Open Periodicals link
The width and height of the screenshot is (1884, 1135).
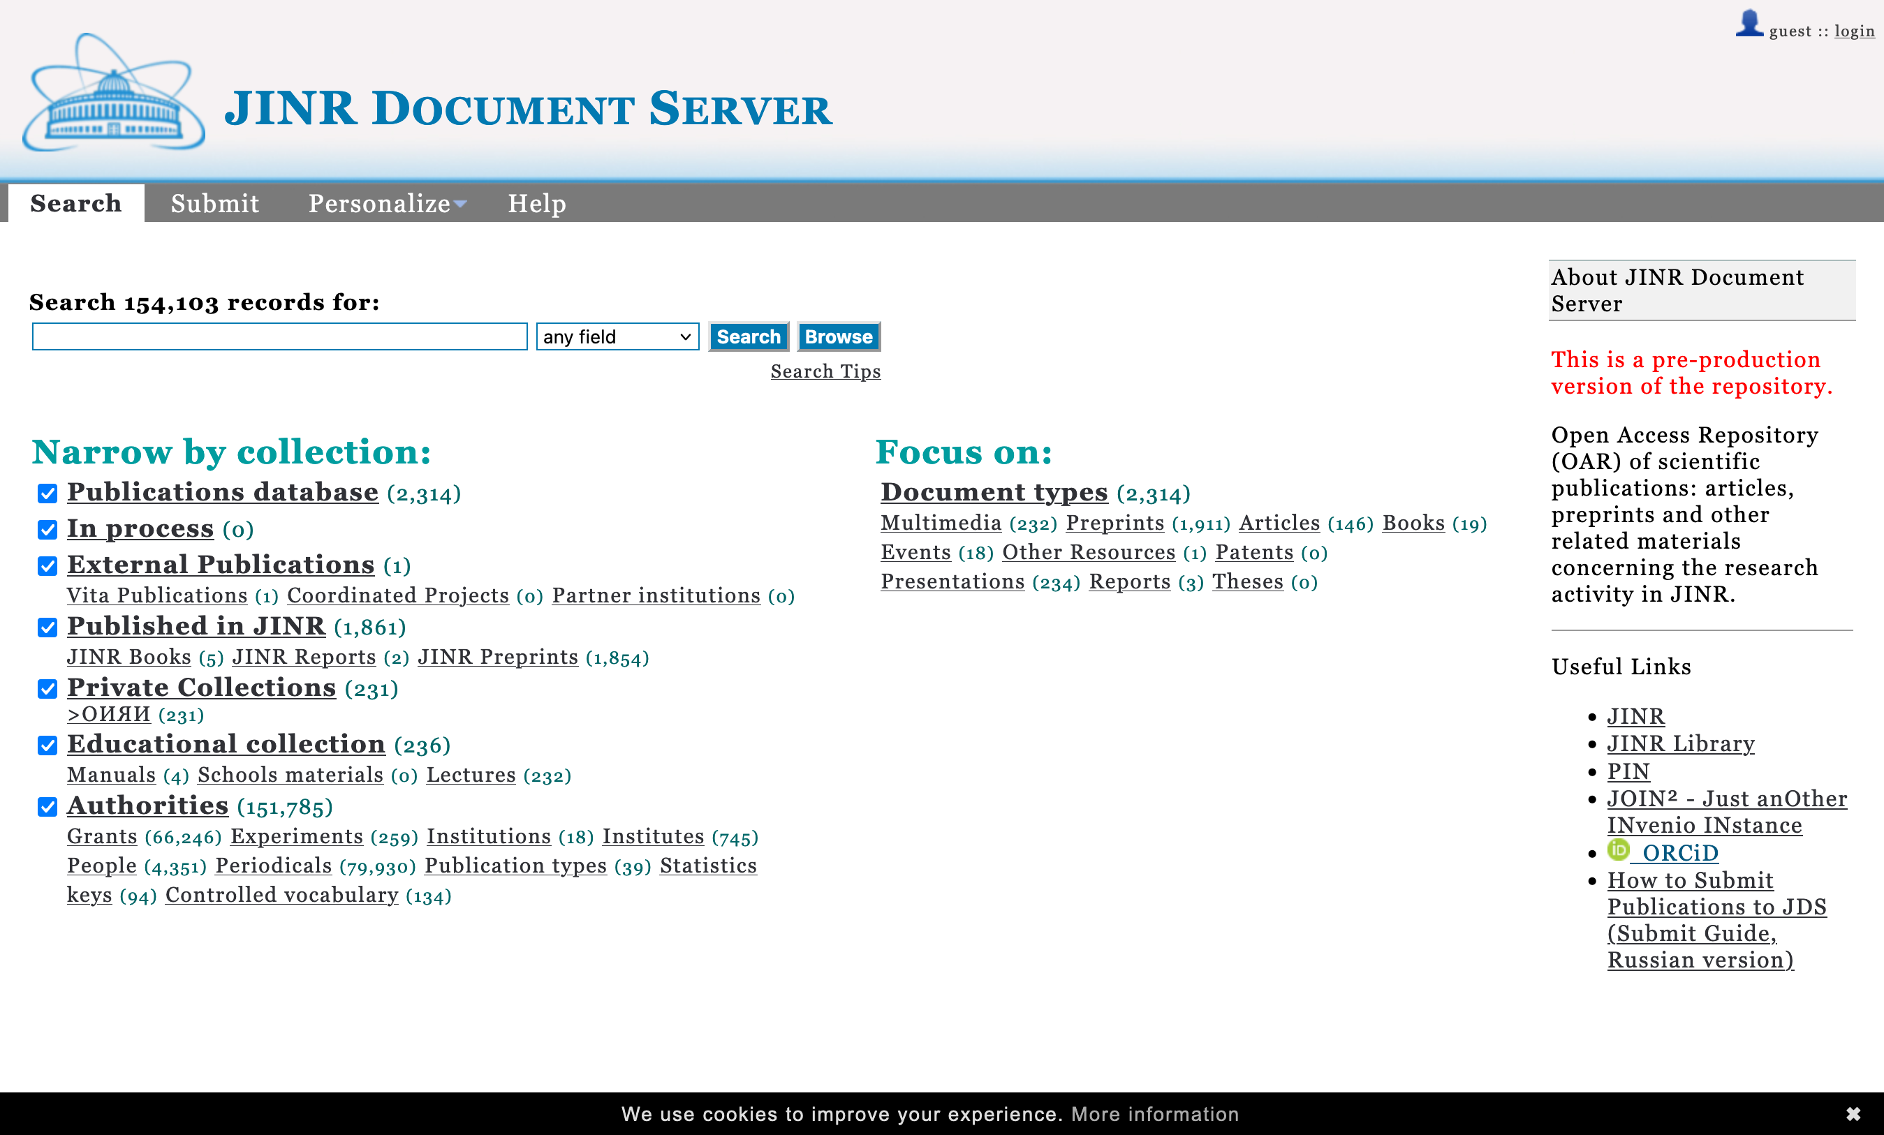click(x=274, y=866)
